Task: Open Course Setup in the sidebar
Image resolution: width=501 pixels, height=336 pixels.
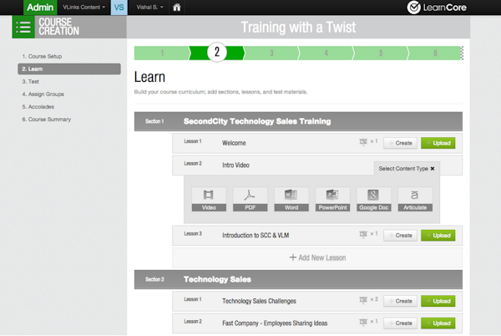Action: 42,56
